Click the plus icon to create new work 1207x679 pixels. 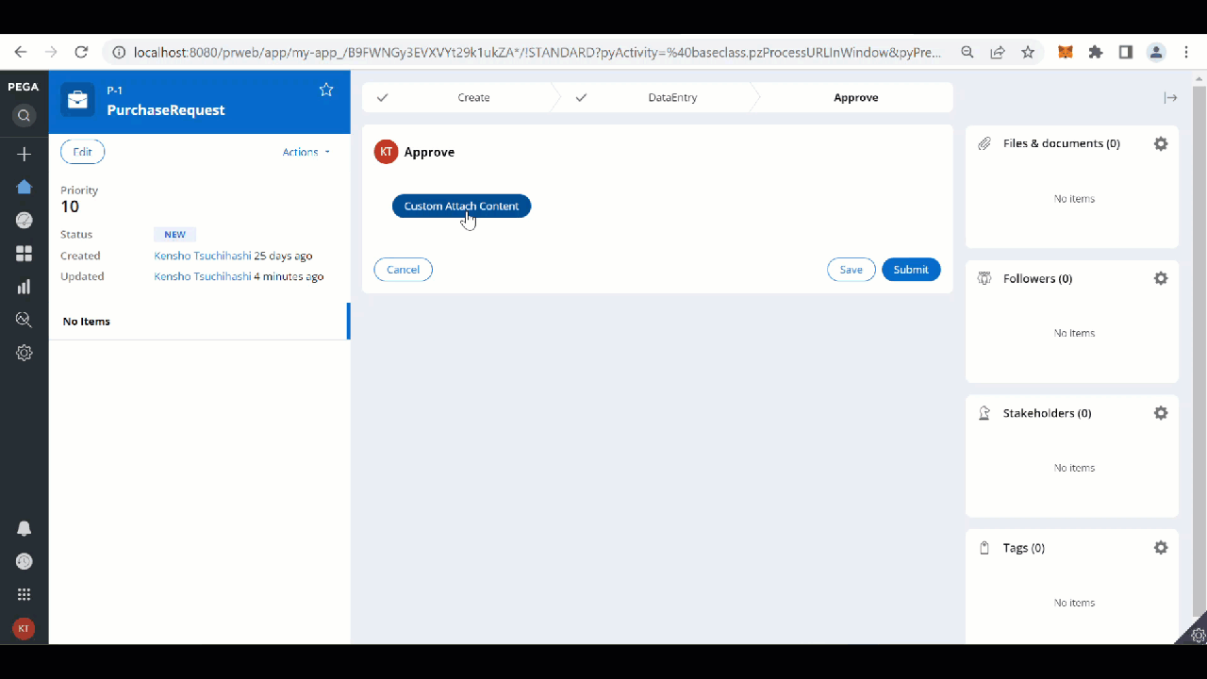click(x=24, y=154)
